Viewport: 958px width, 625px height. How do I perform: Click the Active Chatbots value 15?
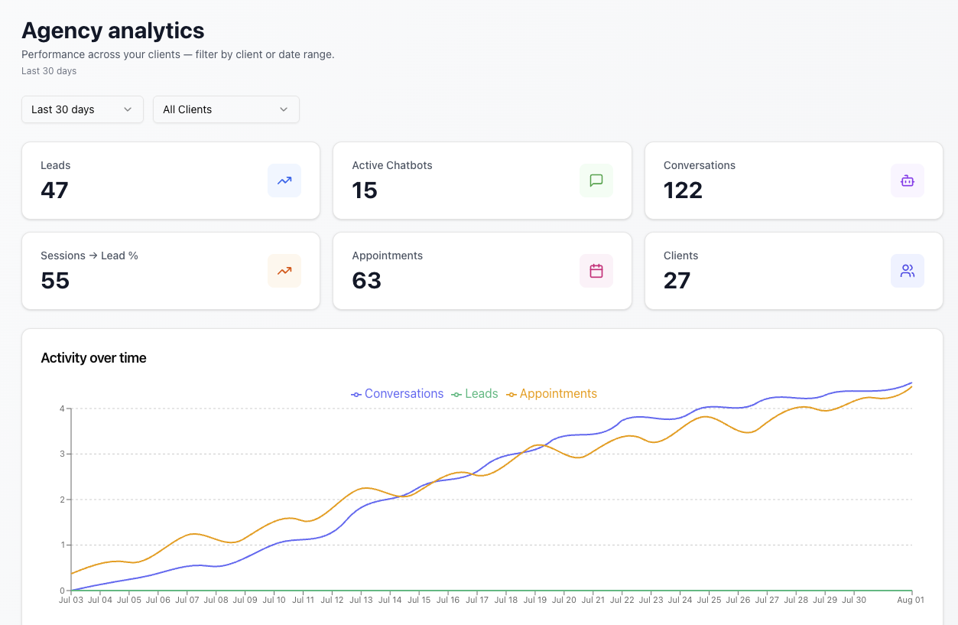click(x=365, y=190)
